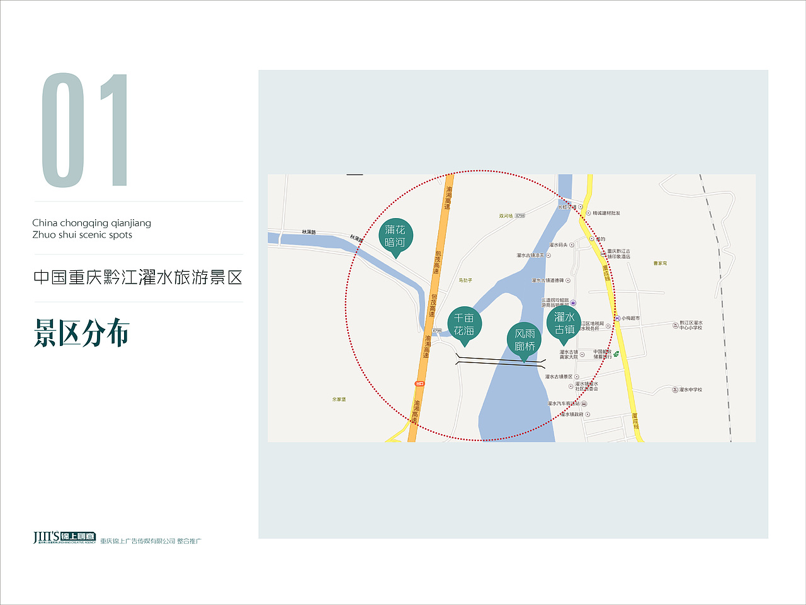Click the 双河场 place name
Viewport: 806px width, 605px height.
pos(506,216)
